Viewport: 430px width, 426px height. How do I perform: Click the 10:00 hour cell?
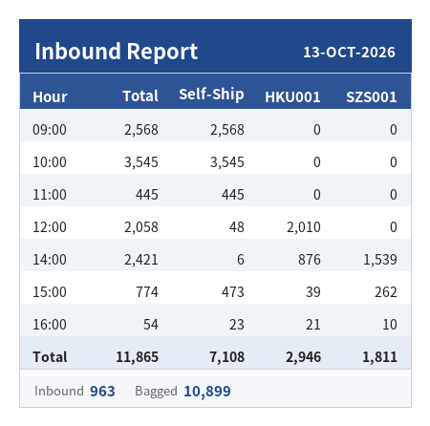pyautogui.click(x=50, y=162)
